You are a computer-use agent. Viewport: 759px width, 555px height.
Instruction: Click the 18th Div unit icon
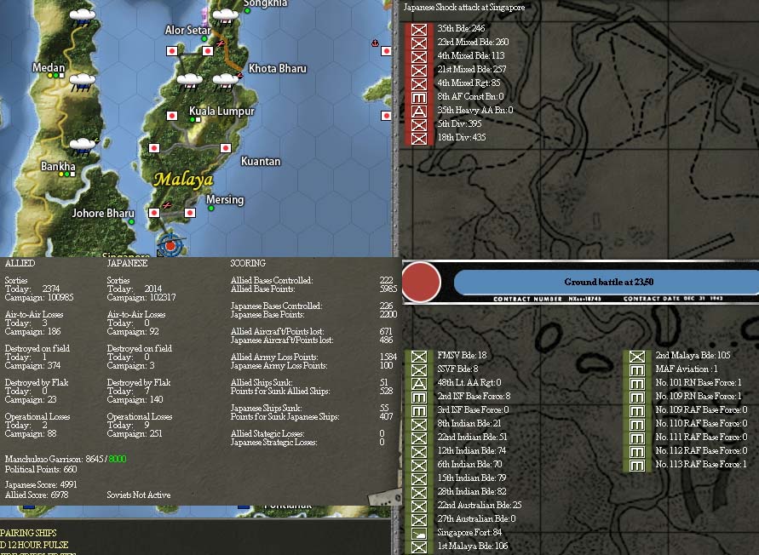[419, 138]
